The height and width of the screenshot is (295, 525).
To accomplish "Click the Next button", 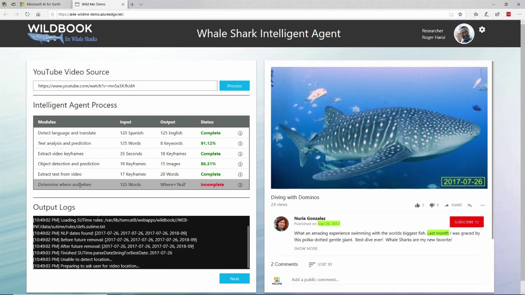I will tap(235, 279).
